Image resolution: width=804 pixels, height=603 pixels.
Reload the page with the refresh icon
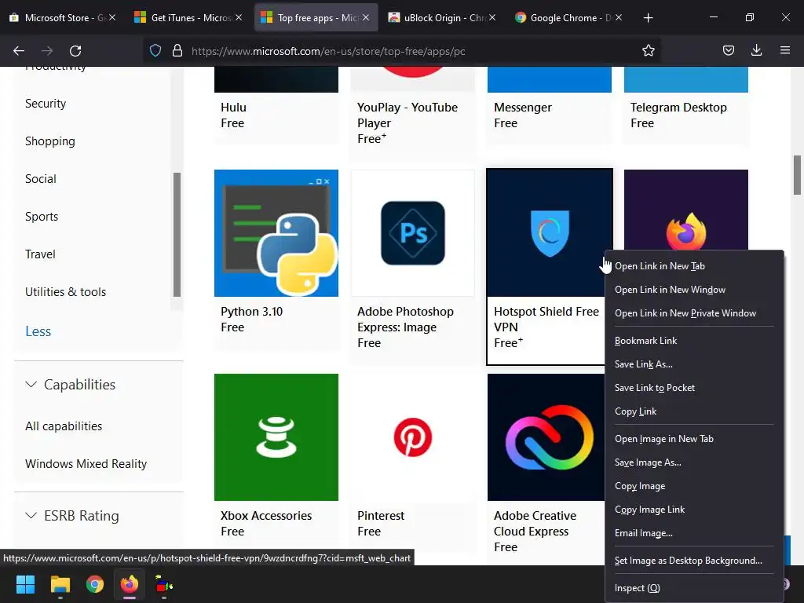[75, 51]
